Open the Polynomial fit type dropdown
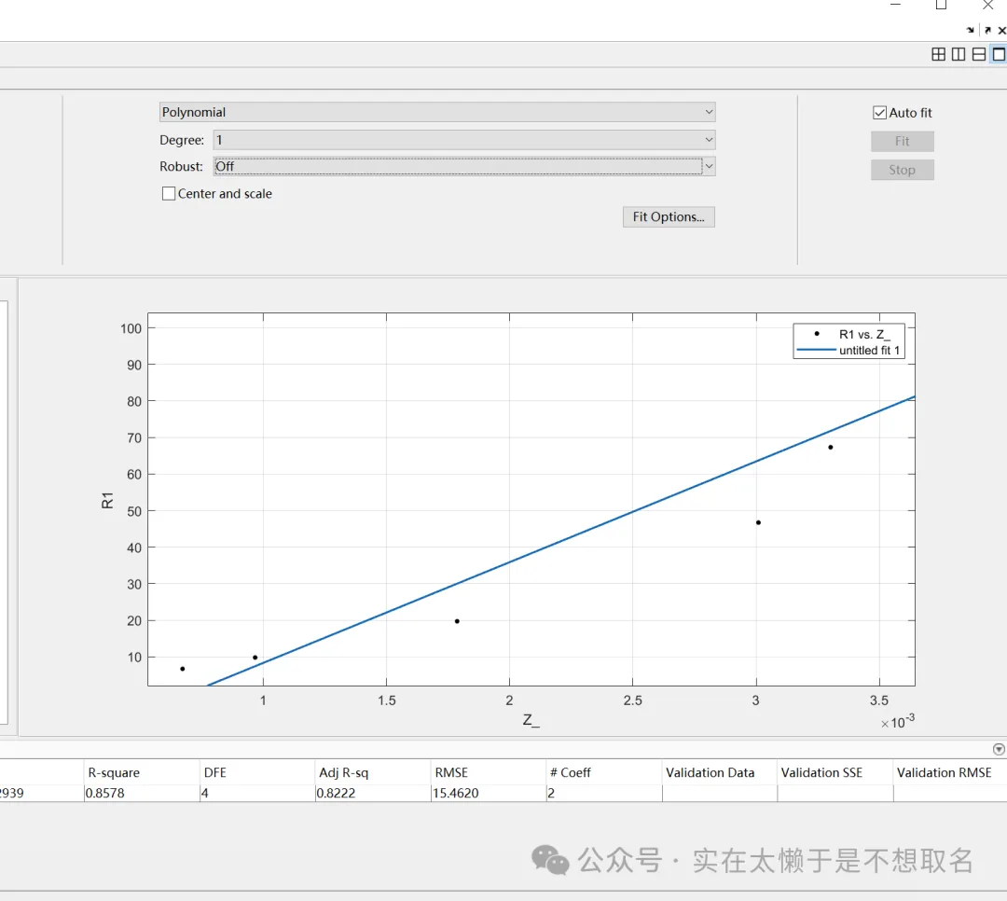Screen dimensions: 1007x901 (437, 112)
